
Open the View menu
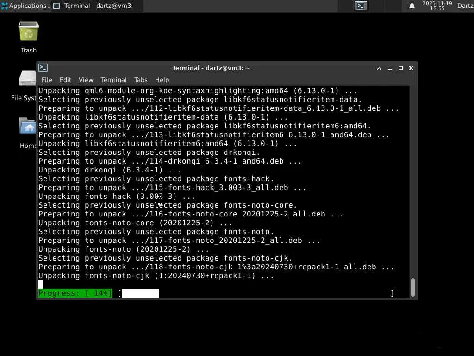[x=86, y=80]
